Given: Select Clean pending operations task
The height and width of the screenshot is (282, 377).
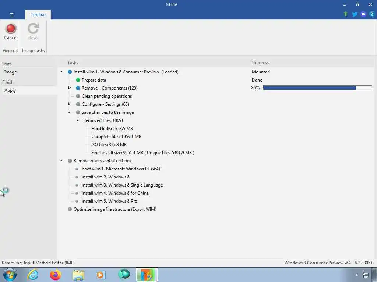Looking at the screenshot, I should [x=107, y=96].
